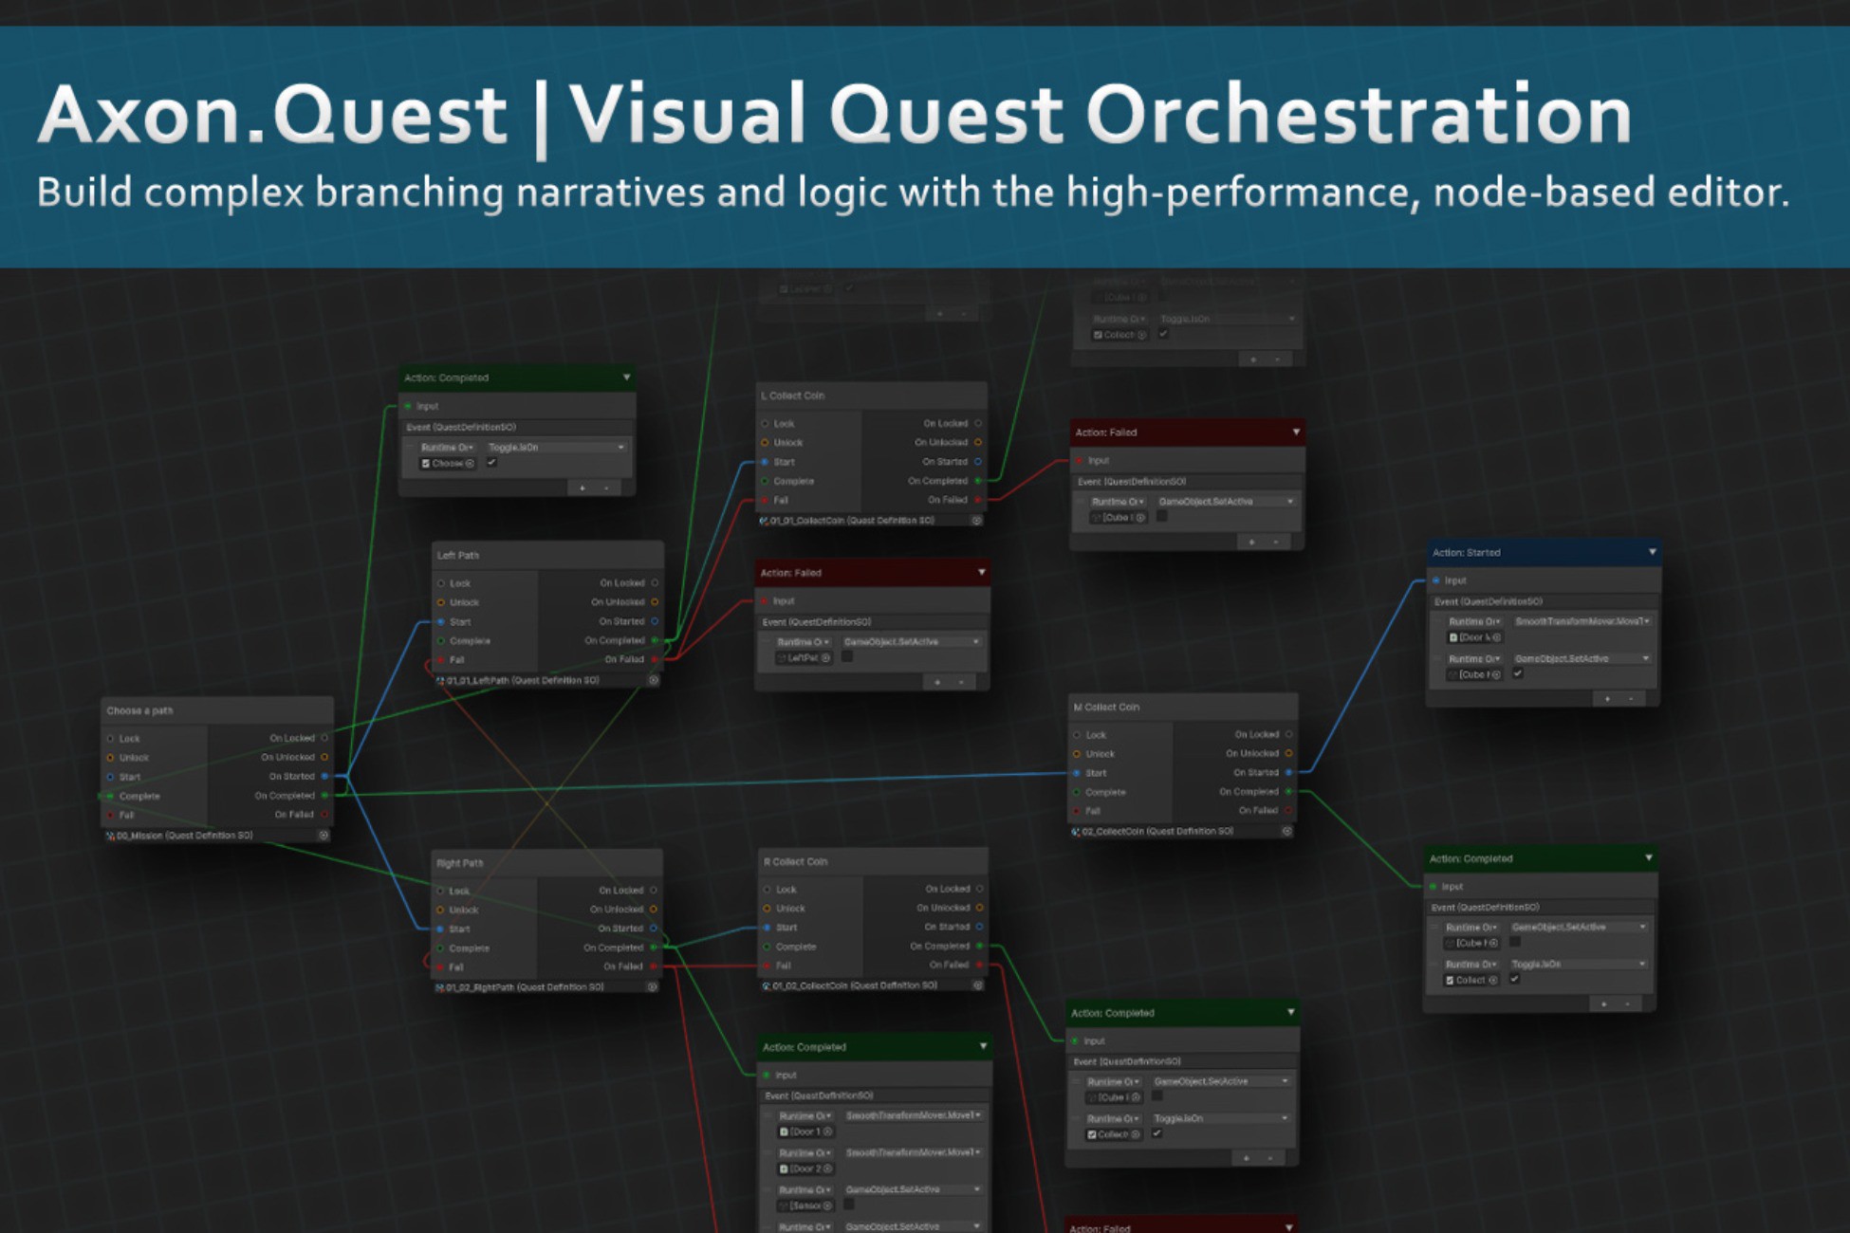Open picker on the LeftPat object field
The width and height of the screenshot is (1850, 1233).
point(826,658)
